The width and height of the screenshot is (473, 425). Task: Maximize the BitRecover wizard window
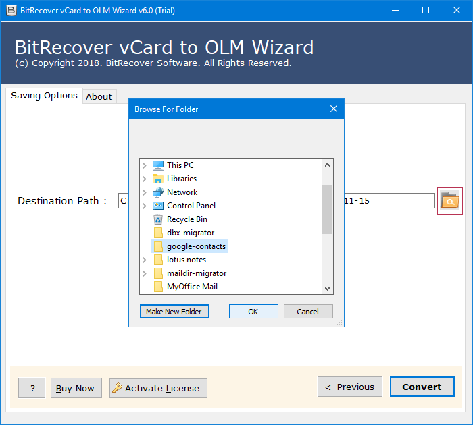pos(426,11)
